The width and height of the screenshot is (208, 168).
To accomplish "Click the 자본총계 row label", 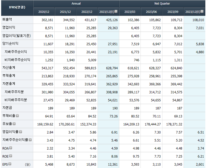I will tap(9, 84).
